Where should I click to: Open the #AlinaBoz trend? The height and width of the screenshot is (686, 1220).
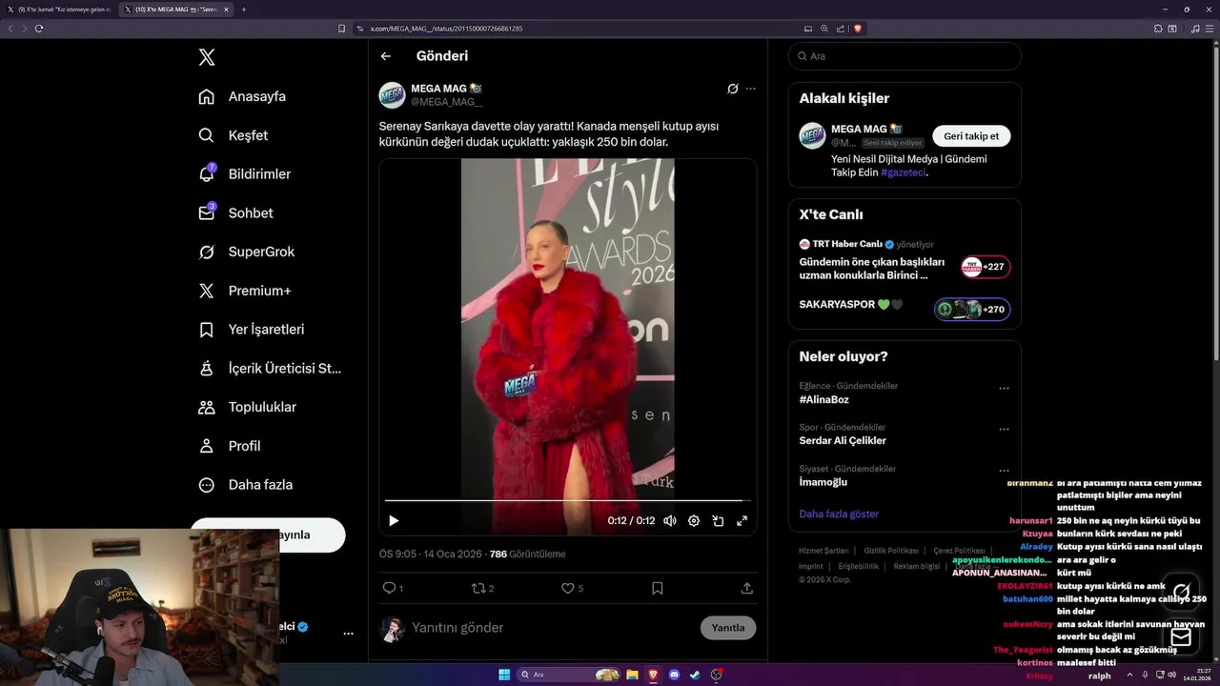(823, 399)
